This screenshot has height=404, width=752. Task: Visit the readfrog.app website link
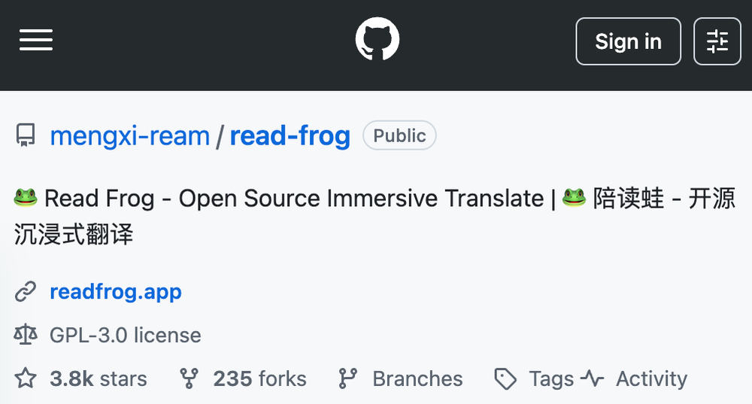coord(116,291)
